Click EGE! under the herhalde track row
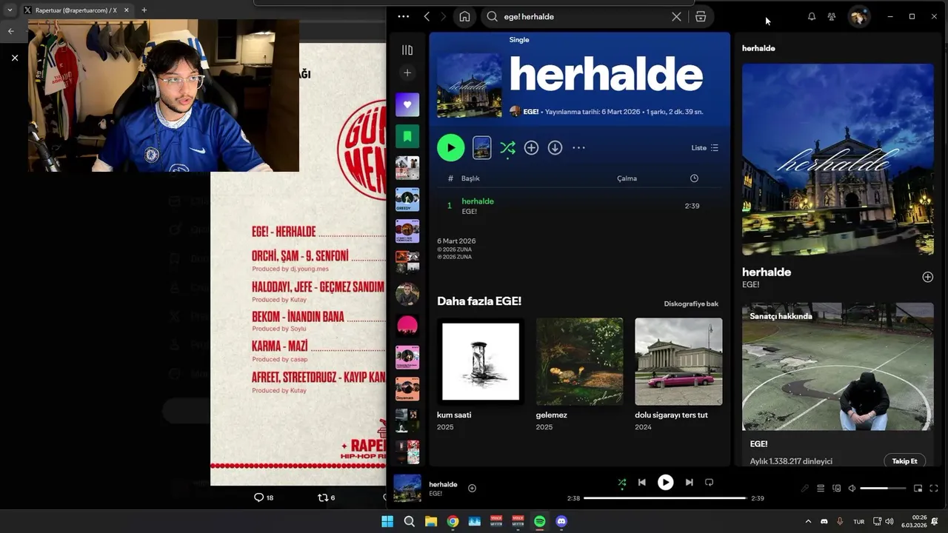This screenshot has height=533, width=948. point(470,212)
